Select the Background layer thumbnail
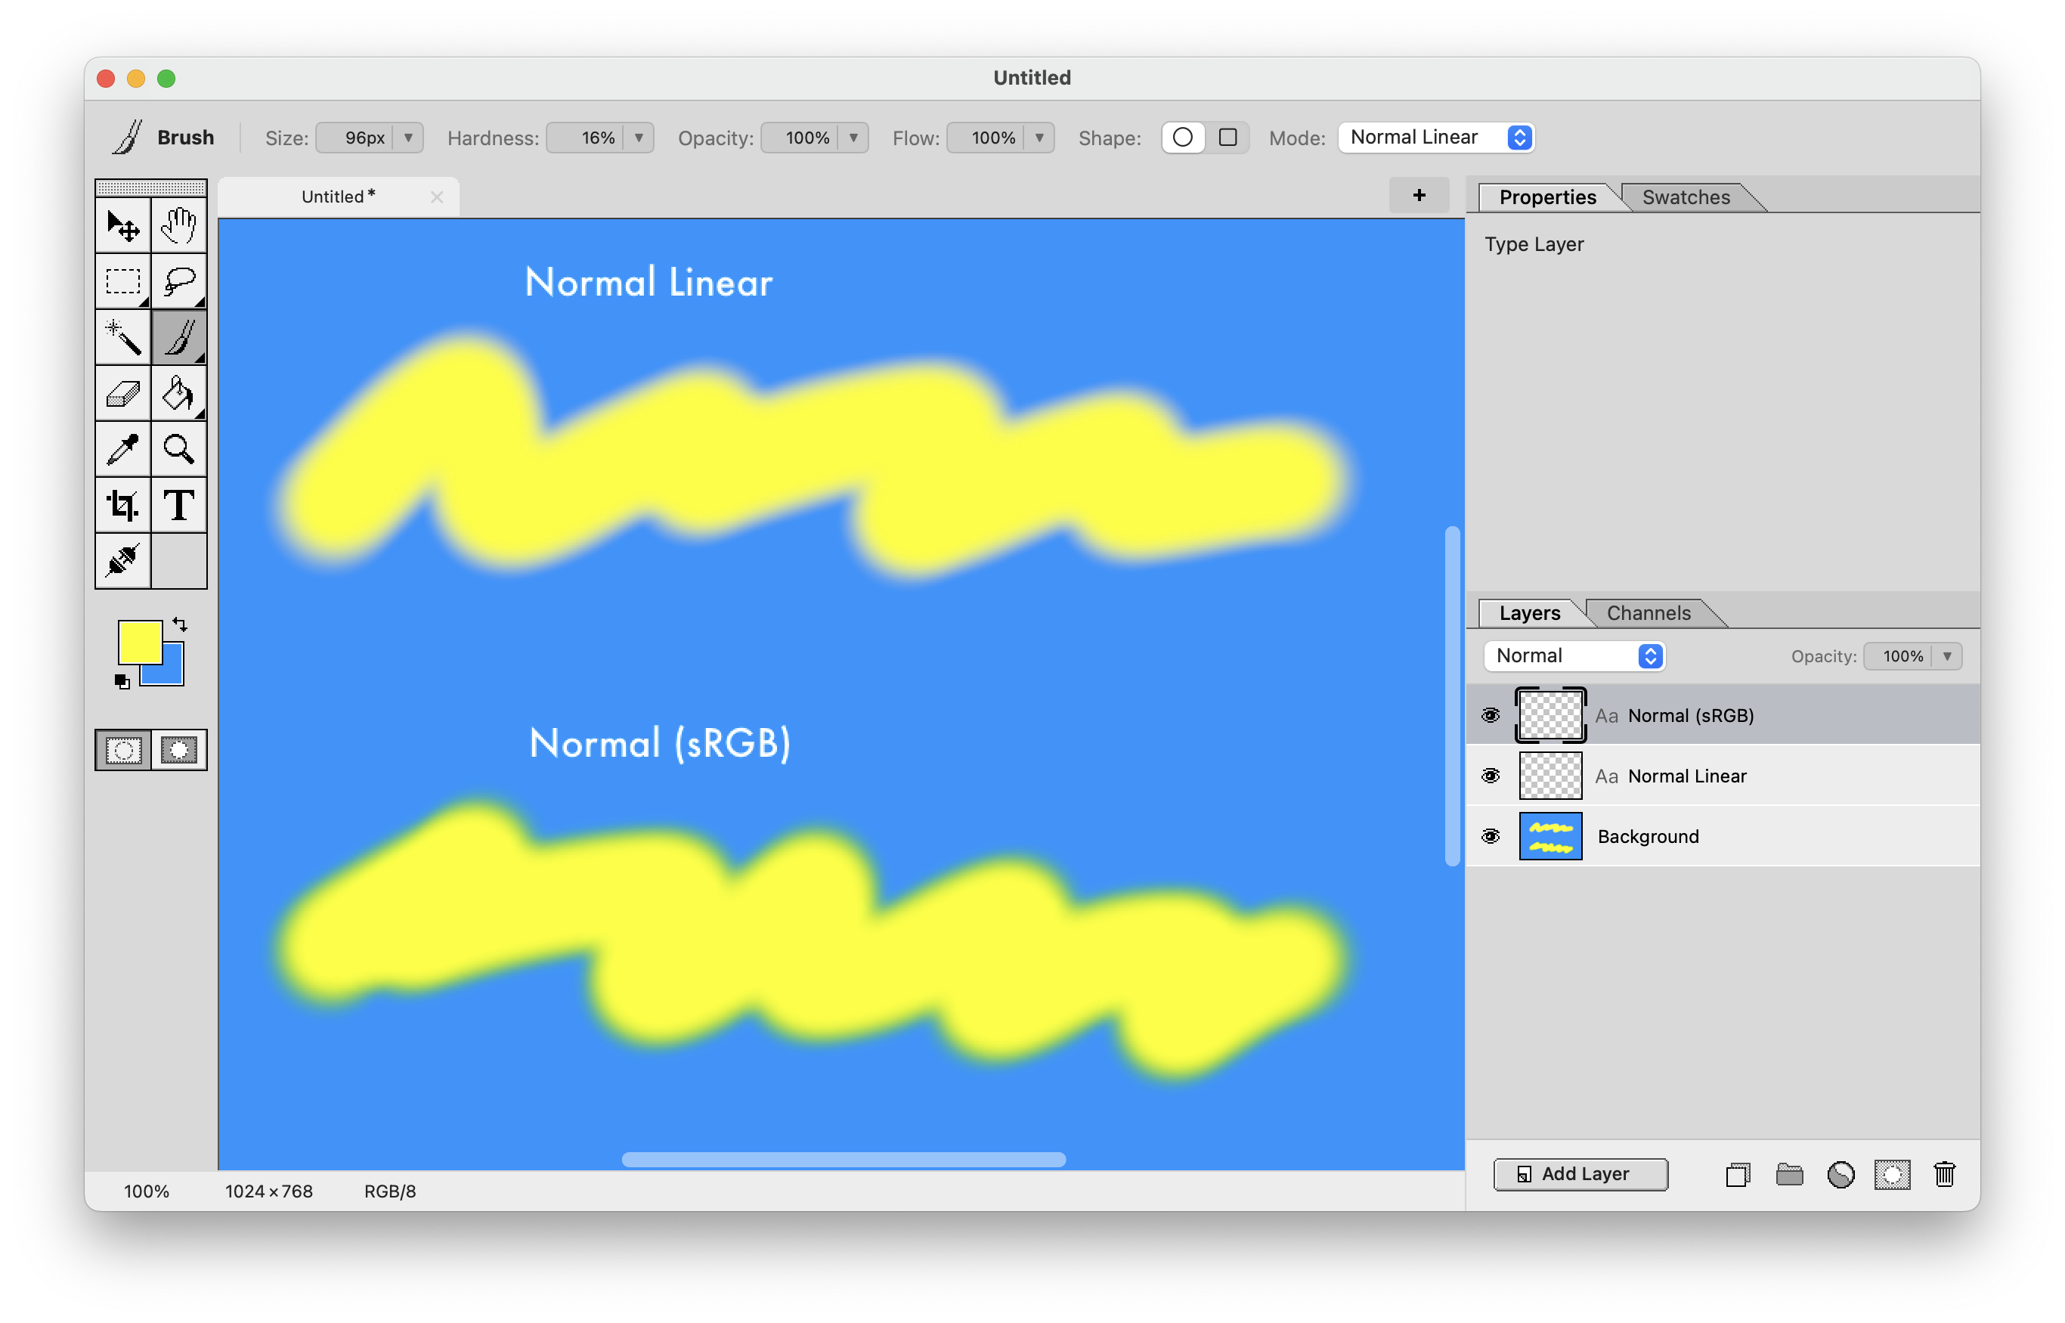2065x1323 pixels. 1550,836
